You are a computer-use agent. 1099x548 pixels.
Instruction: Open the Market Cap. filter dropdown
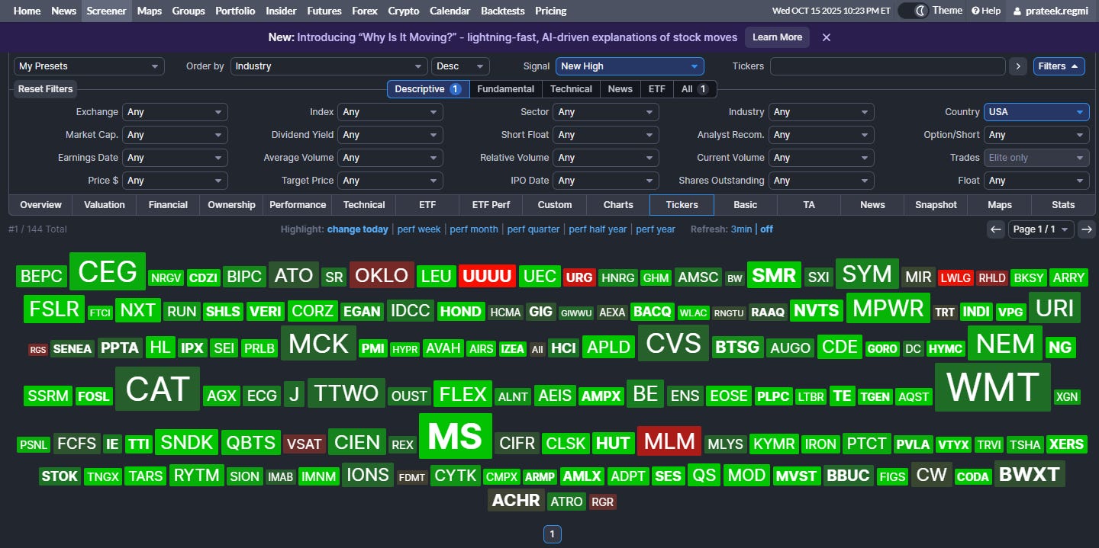click(175, 135)
